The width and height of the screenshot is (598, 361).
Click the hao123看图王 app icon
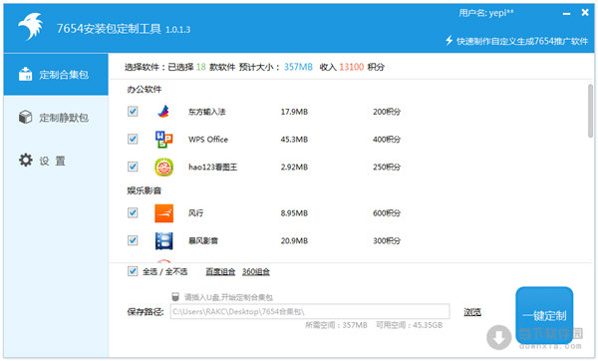pyautogui.click(x=164, y=168)
